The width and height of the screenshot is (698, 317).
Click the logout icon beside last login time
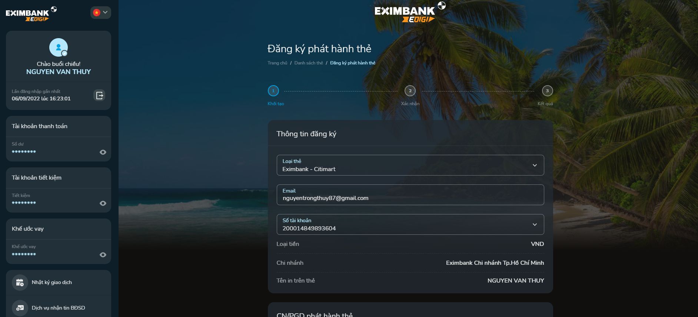pyautogui.click(x=99, y=96)
